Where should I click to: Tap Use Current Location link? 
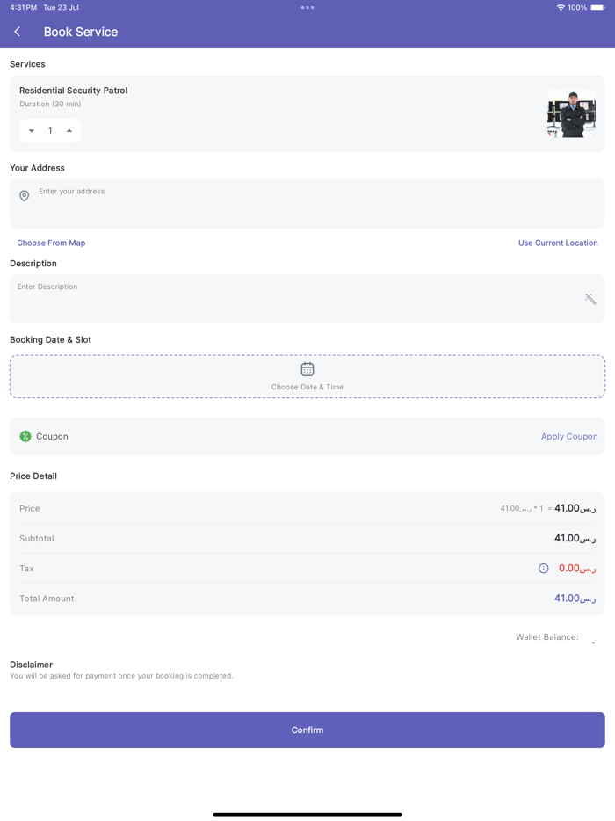[x=558, y=243]
